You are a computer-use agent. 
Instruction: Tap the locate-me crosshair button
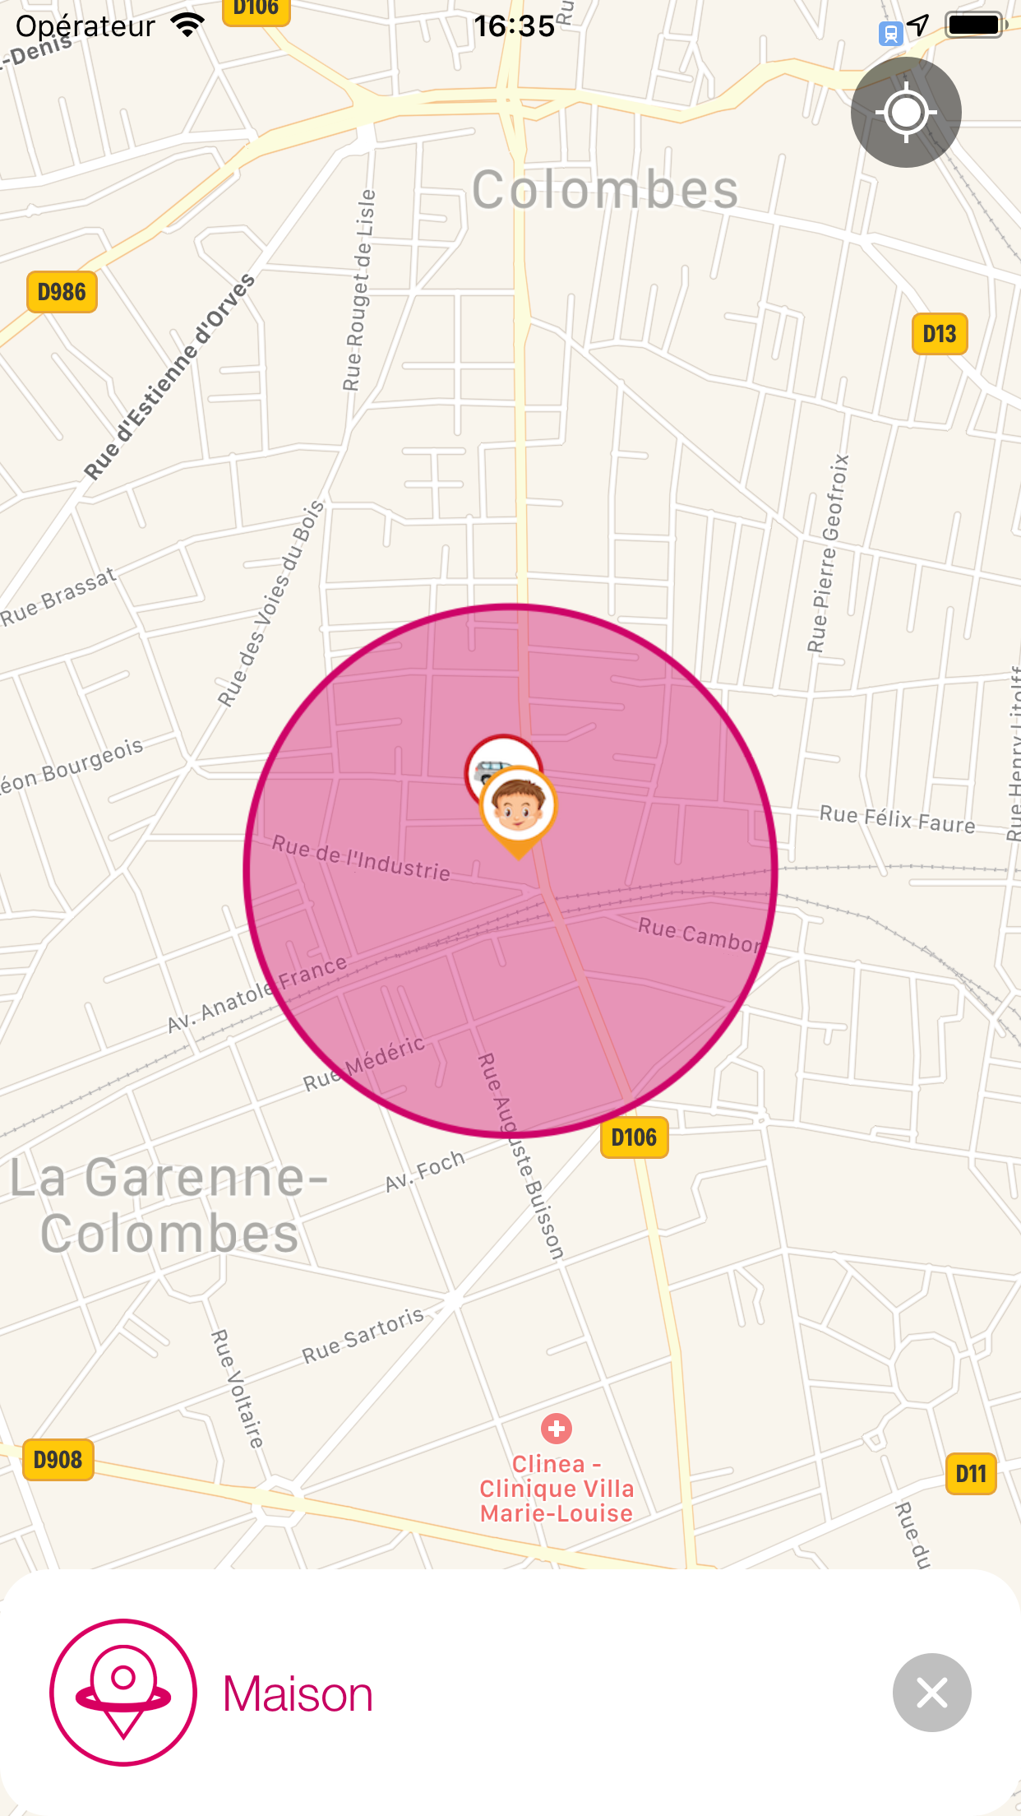click(906, 113)
